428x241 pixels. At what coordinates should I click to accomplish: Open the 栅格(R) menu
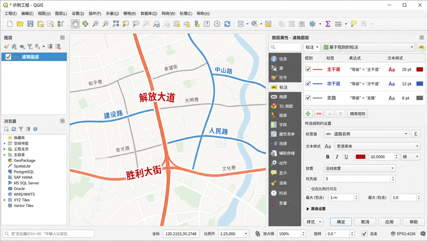[130, 13]
